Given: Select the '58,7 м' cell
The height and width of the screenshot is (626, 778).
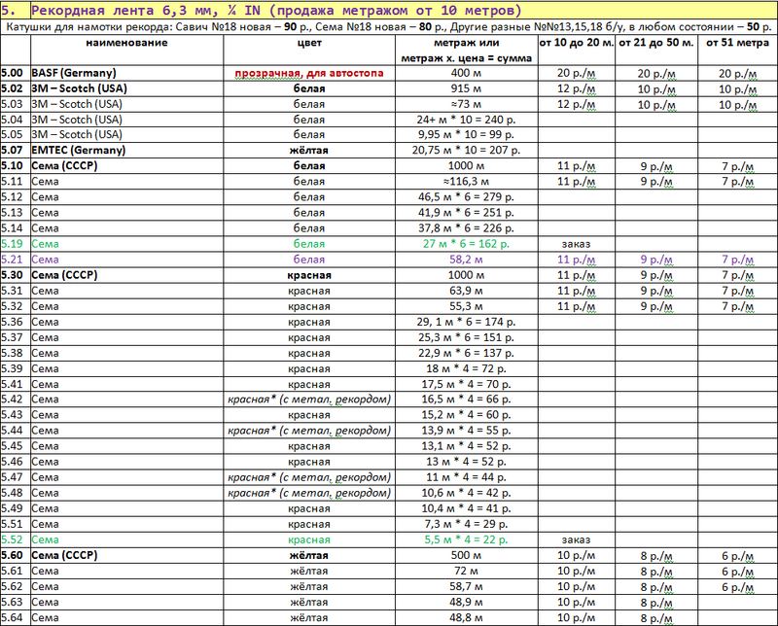Looking at the screenshot, I should tap(467, 587).
